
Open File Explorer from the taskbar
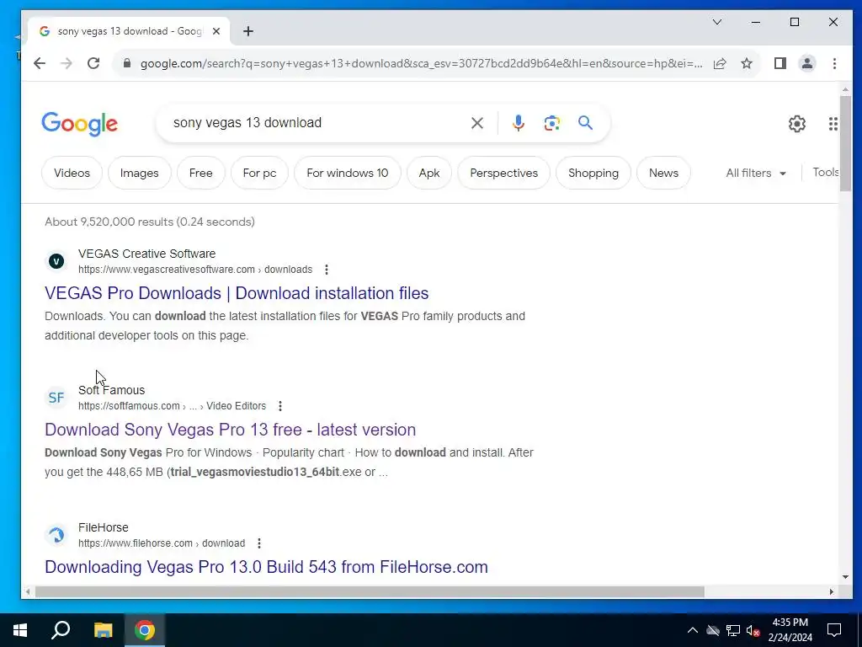click(103, 630)
